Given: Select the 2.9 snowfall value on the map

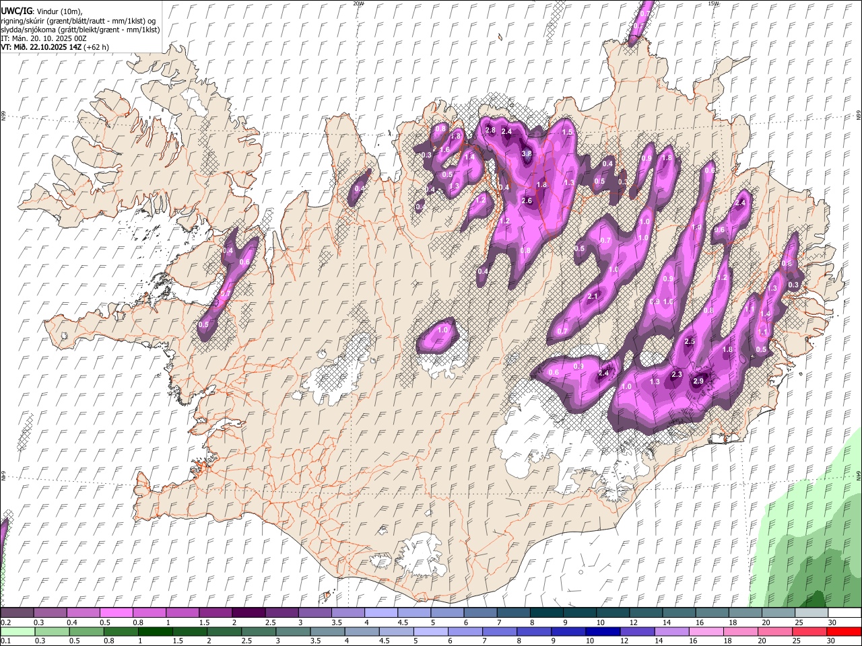Looking at the screenshot, I should click(x=698, y=382).
